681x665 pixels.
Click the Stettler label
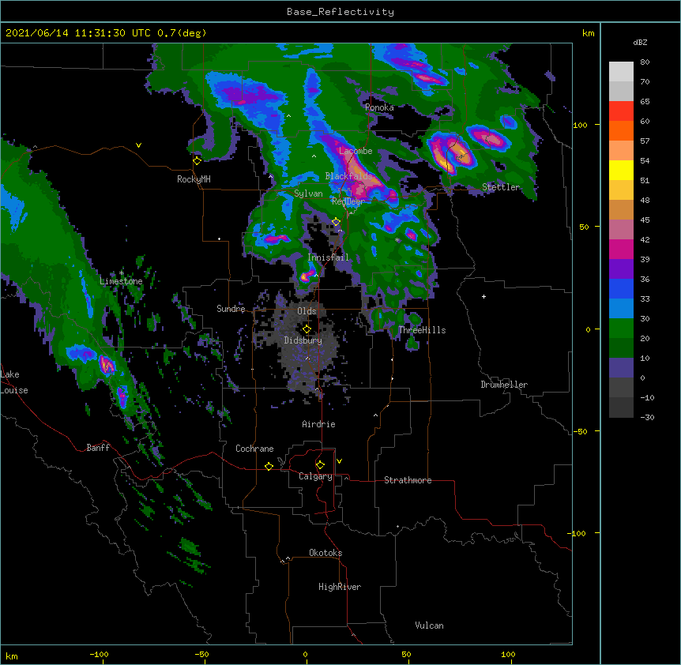(x=501, y=187)
